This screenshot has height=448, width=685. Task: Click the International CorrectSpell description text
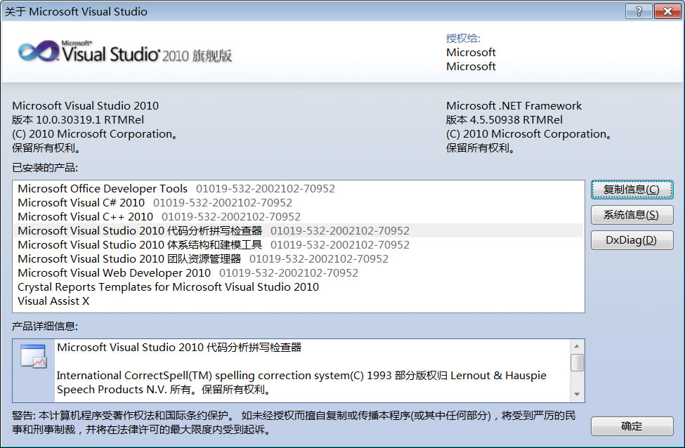pyautogui.click(x=301, y=383)
